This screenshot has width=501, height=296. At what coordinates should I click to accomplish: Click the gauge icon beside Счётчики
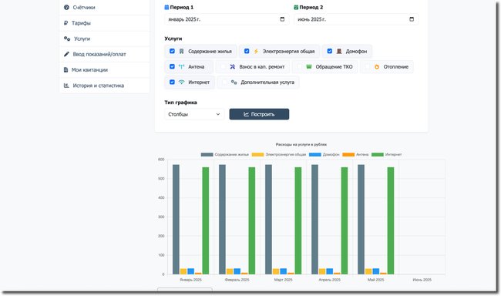(66, 8)
